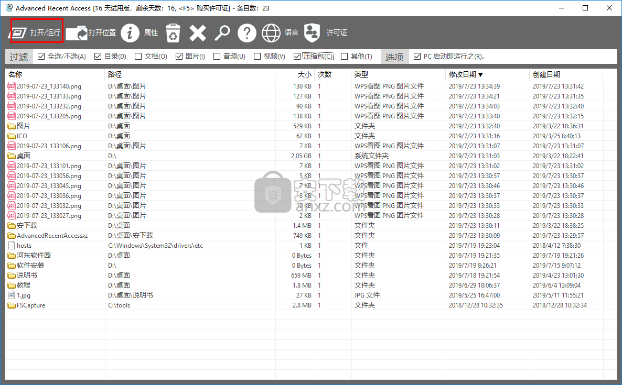Click folder icon of FSCapture row
The height and width of the screenshot is (385, 622).
(12, 305)
